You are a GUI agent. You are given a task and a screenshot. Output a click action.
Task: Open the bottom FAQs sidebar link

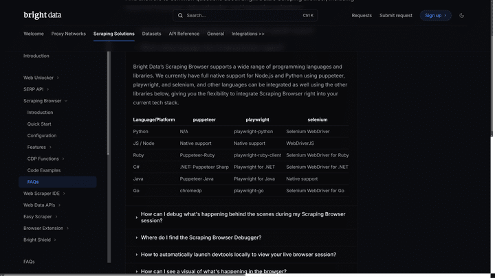[x=29, y=262]
